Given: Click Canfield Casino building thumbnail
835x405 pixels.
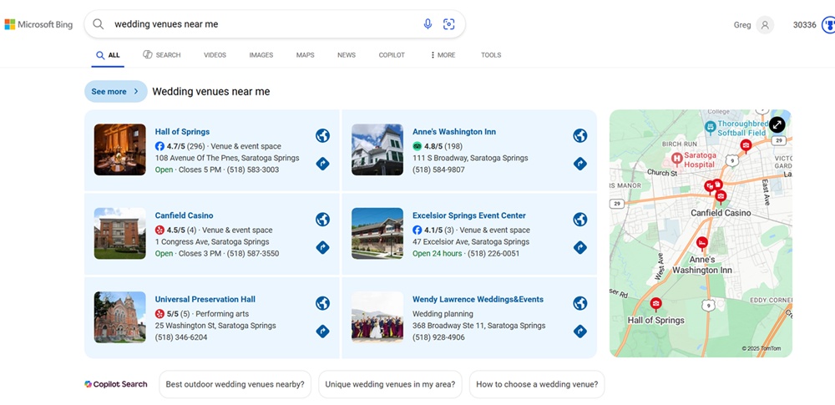Looking at the screenshot, I should click(119, 234).
